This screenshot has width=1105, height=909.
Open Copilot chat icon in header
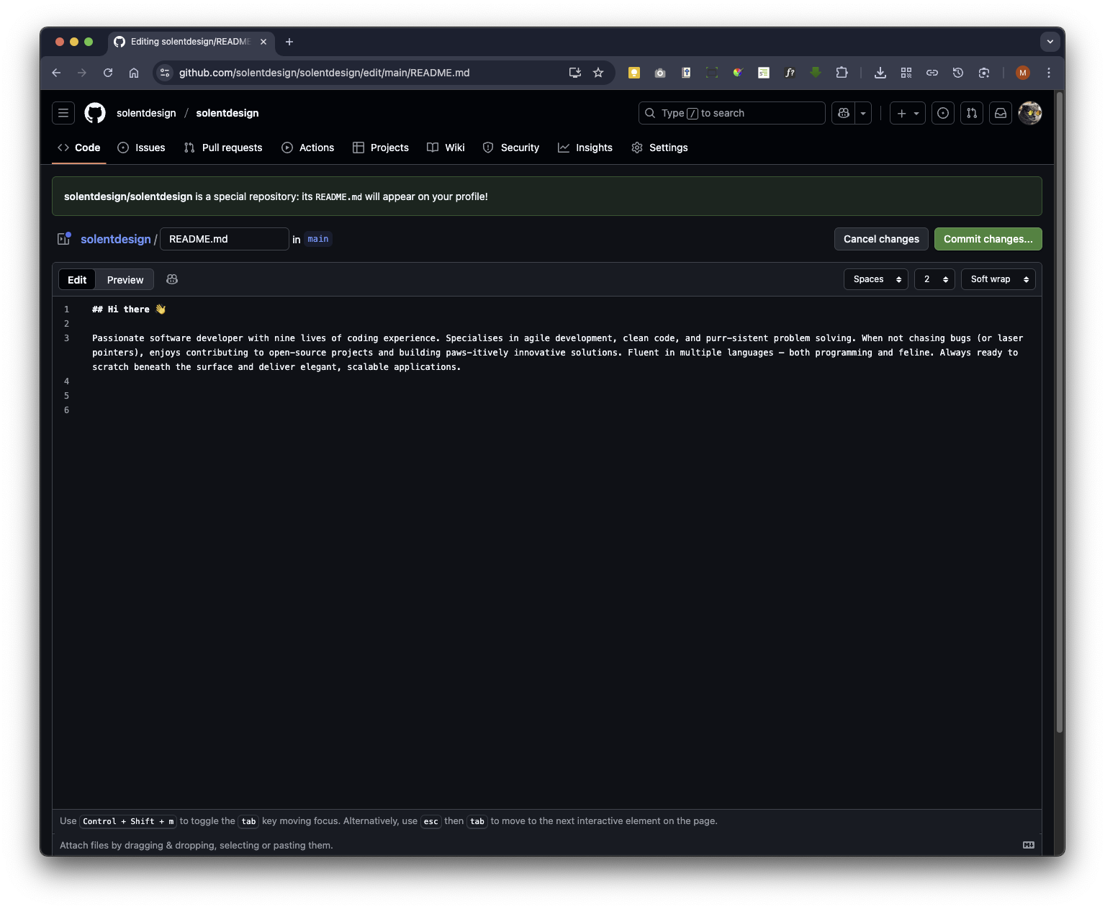[844, 113]
